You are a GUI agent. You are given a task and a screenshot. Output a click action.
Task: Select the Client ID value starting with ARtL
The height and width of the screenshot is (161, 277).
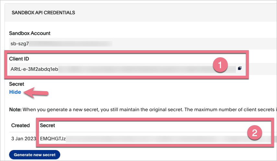click(34, 69)
